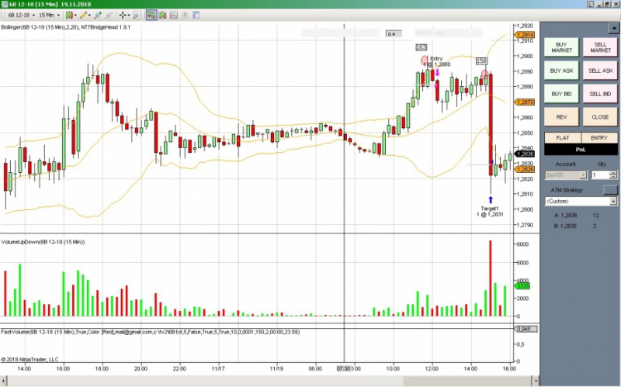Click the NinjaTrader chart window title icon
Screen dimensions: 621x387
coord(4,4)
